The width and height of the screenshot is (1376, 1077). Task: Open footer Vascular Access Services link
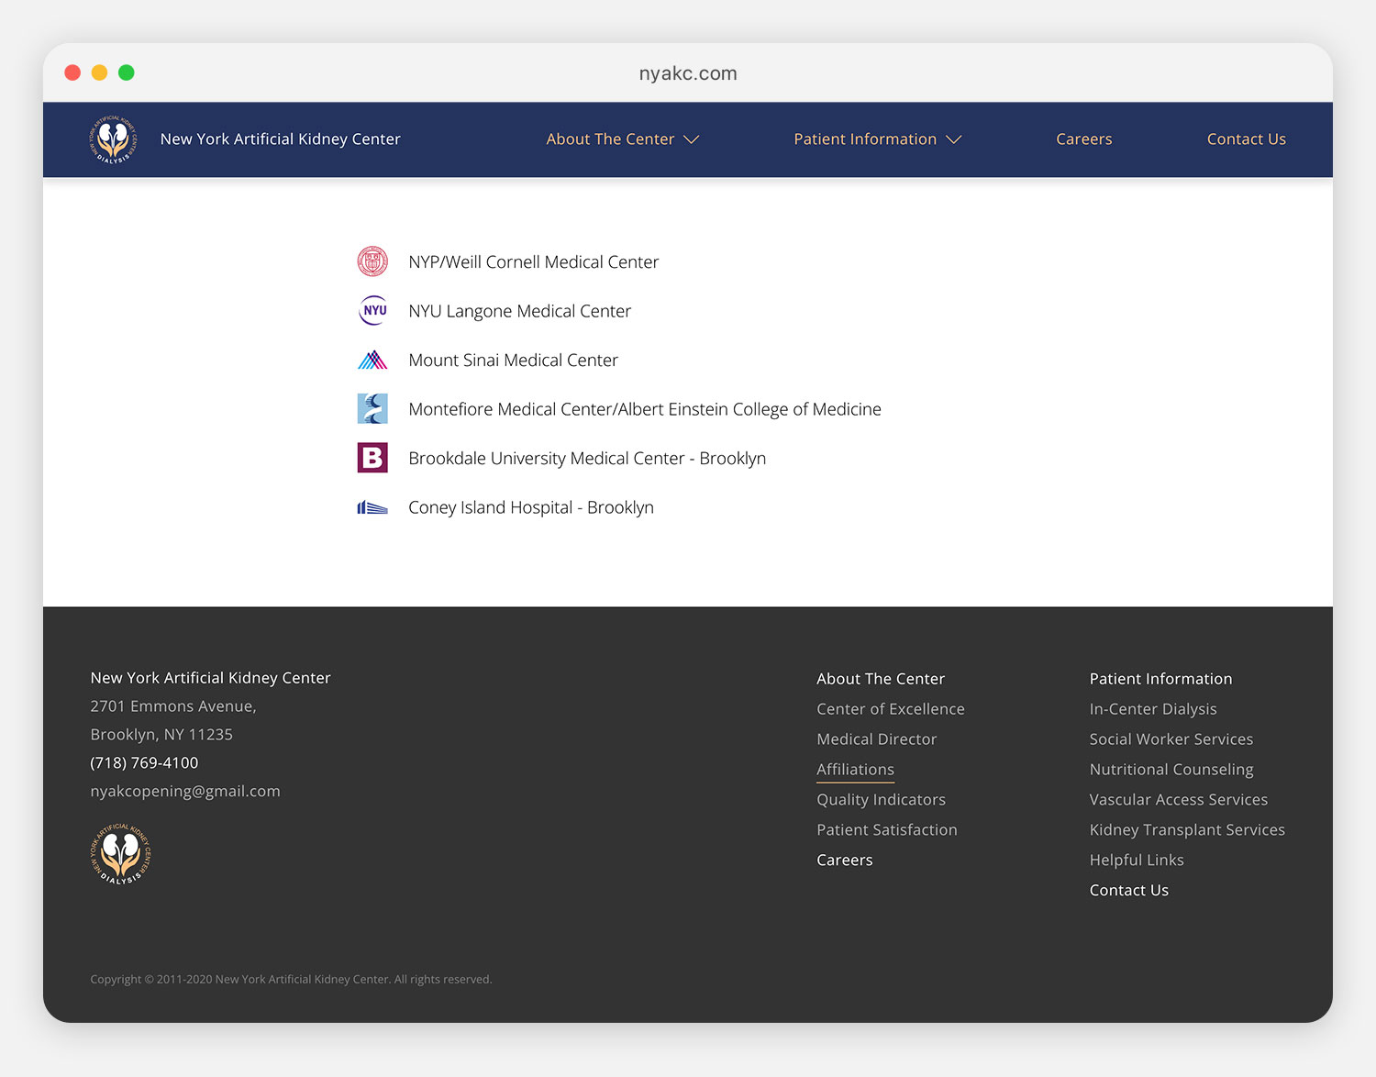click(x=1178, y=800)
